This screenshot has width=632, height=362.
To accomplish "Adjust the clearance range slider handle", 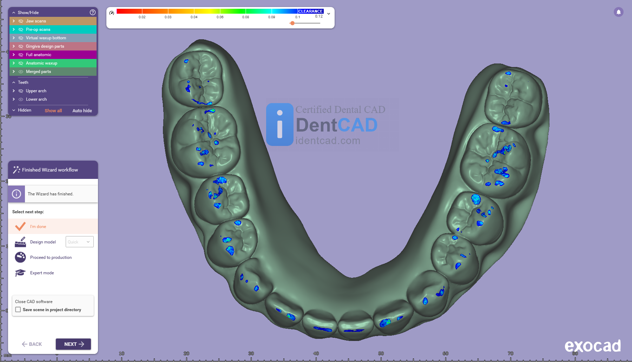I will click(292, 23).
